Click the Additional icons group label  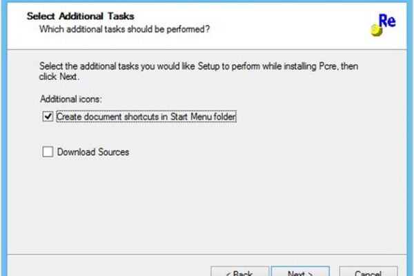[x=71, y=99]
